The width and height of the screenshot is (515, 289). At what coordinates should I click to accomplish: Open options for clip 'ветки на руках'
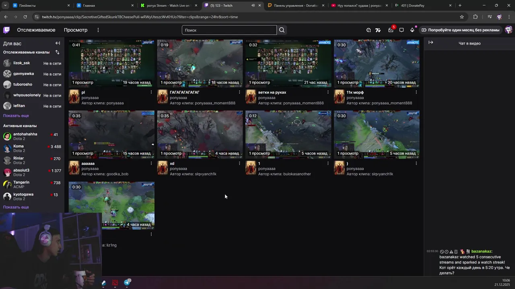(328, 92)
